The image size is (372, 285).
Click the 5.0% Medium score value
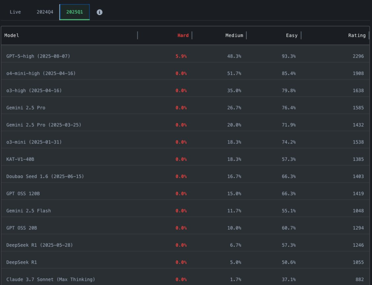pos(236,262)
